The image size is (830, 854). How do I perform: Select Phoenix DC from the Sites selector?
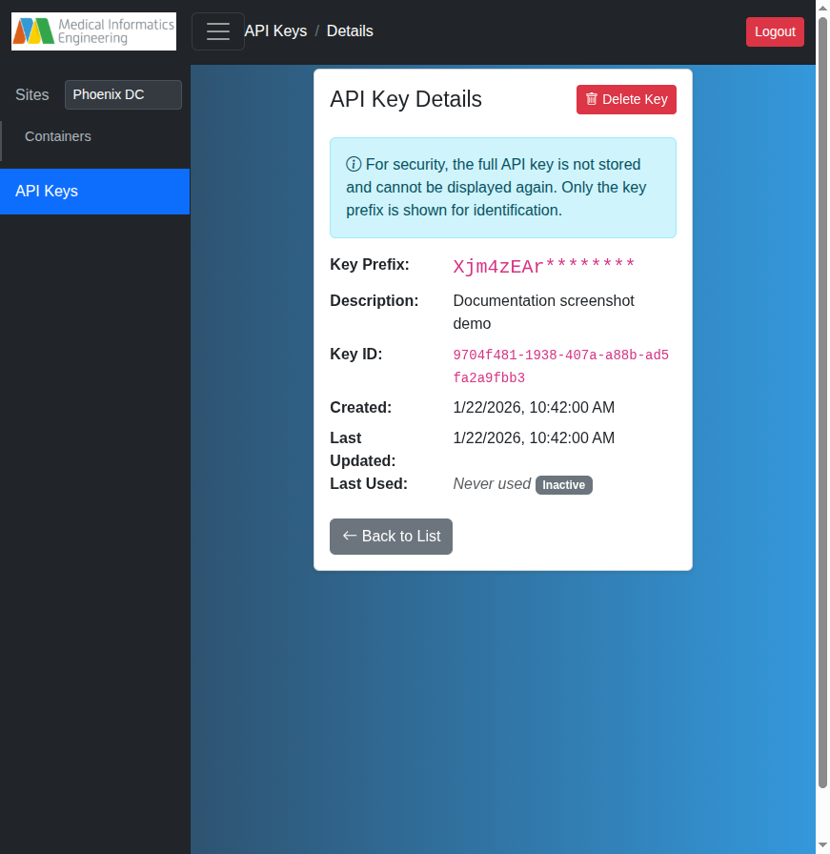(123, 94)
